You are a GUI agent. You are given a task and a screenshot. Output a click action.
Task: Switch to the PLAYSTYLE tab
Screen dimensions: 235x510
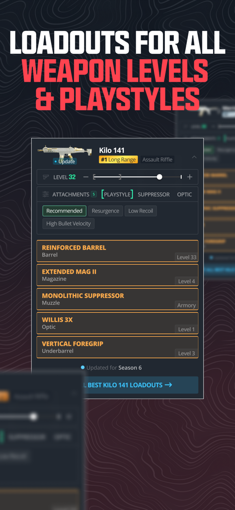point(117,194)
